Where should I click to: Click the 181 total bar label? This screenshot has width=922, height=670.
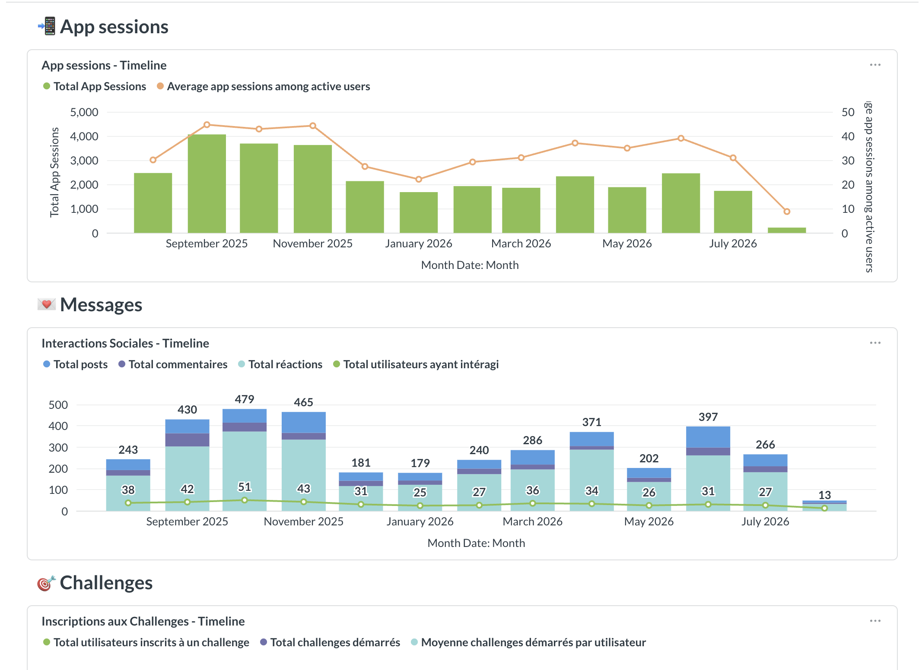pyautogui.click(x=361, y=463)
